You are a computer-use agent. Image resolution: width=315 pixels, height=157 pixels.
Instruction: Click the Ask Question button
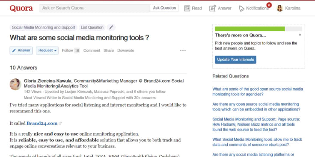pyautogui.click(x=164, y=8)
